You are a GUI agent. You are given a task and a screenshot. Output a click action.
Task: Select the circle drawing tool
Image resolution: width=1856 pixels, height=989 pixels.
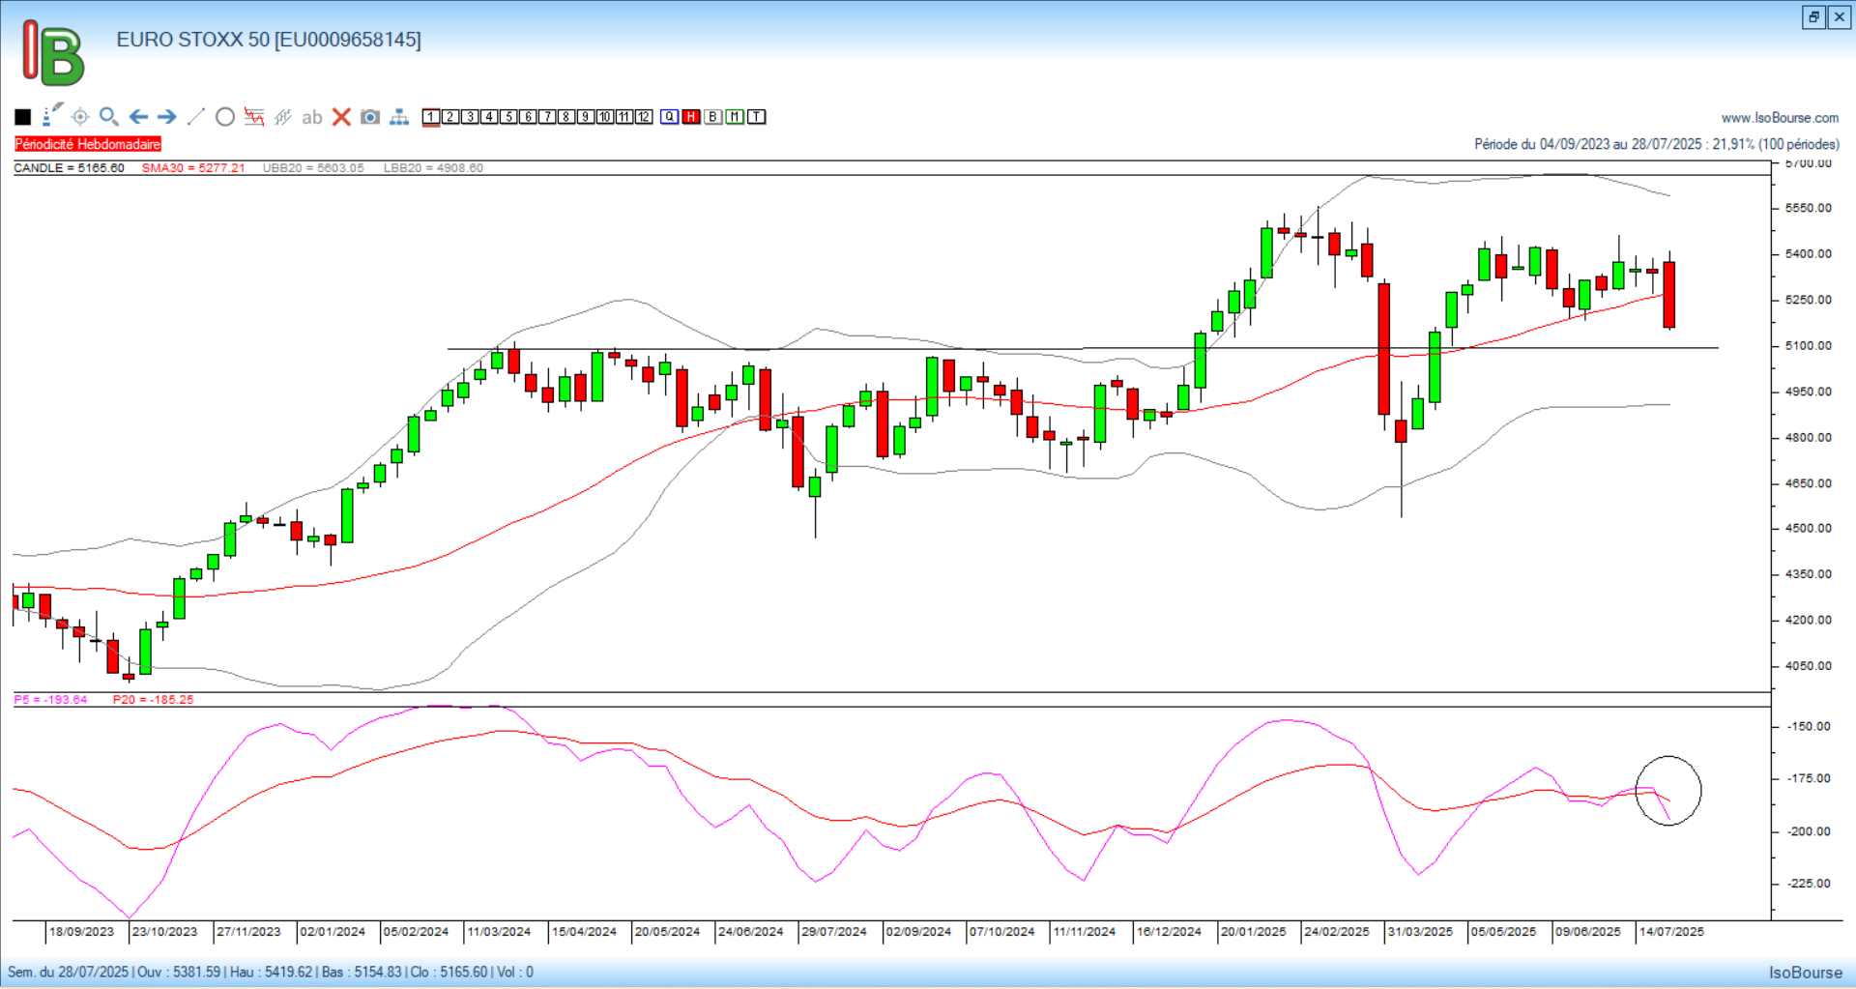click(225, 117)
